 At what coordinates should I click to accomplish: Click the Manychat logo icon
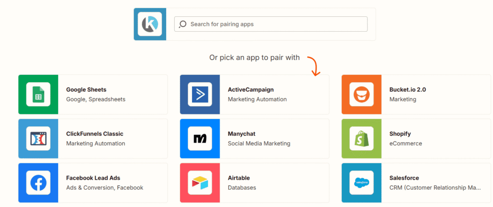200,139
